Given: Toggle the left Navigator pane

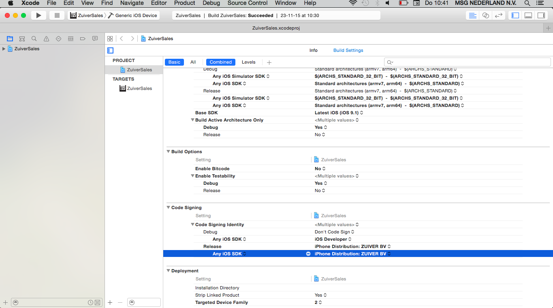Looking at the screenshot, I should point(515,15).
